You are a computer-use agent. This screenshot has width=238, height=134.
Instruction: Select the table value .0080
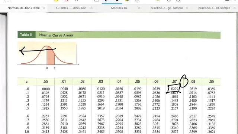[82, 89]
